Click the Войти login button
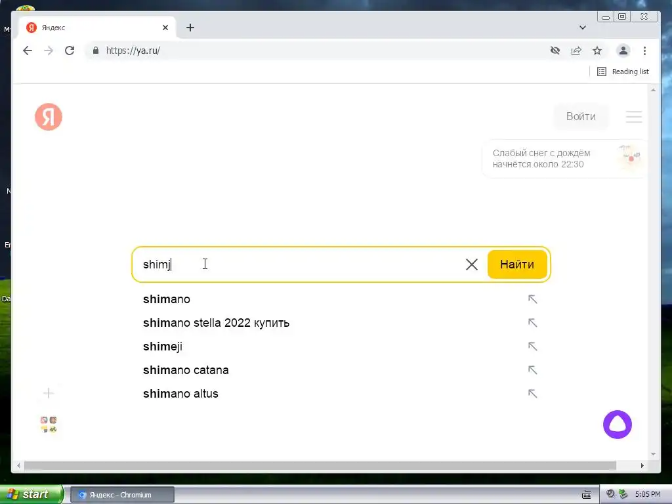Viewport: 672px width, 504px height. coord(581,117)
